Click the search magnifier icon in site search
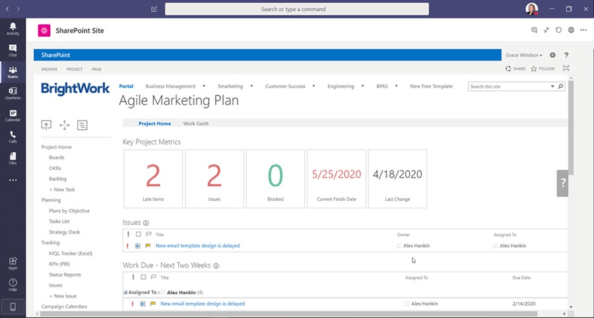Viewport: 594px width, 318px height. (560, 87)
